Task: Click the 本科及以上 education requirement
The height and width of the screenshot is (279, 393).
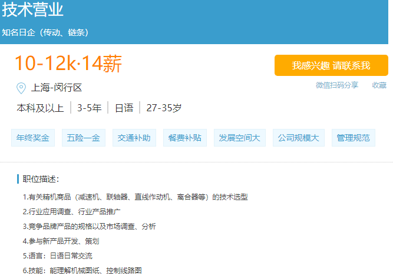Action: [40, 108]
